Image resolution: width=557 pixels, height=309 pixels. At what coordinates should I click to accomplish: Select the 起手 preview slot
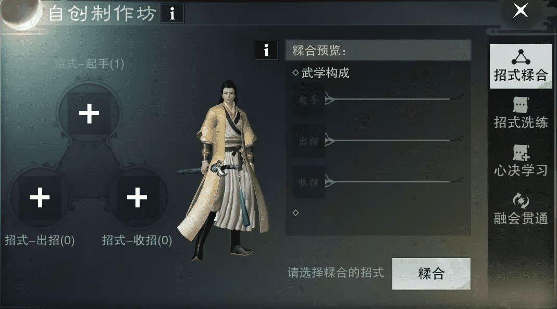click(x=308, y=100)
